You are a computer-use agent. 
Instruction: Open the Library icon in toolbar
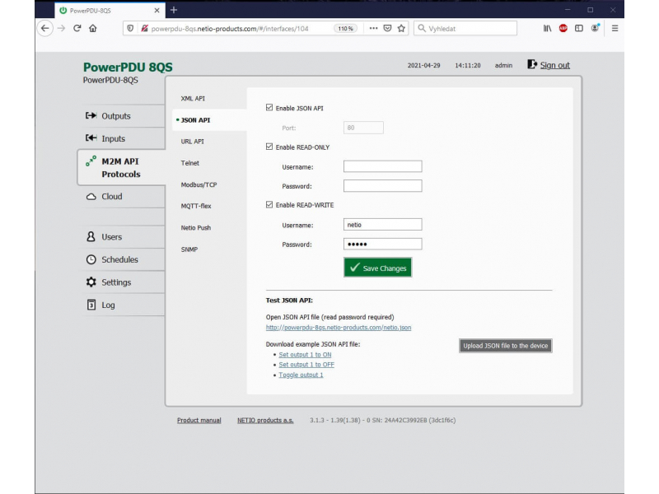547,28
